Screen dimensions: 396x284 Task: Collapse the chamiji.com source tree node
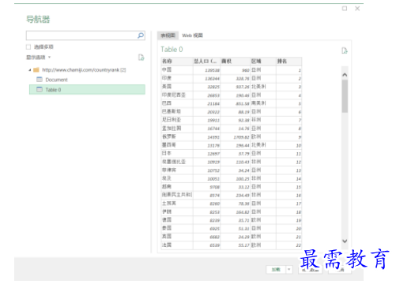point(30,70)
